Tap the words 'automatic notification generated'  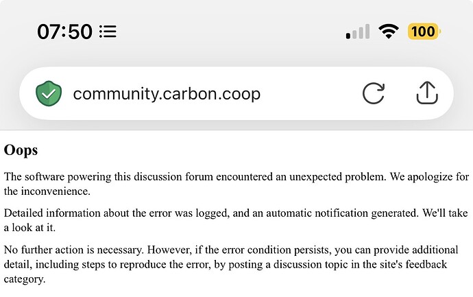tap(342, 213)
